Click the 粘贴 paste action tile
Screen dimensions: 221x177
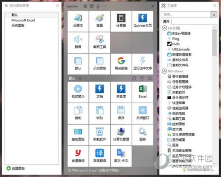[x=100, y=114]
